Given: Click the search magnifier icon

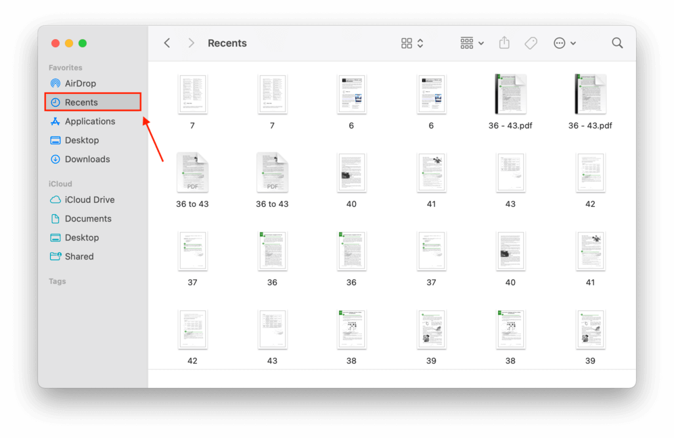Looking at the screenshot, I should tap(617, 43).
